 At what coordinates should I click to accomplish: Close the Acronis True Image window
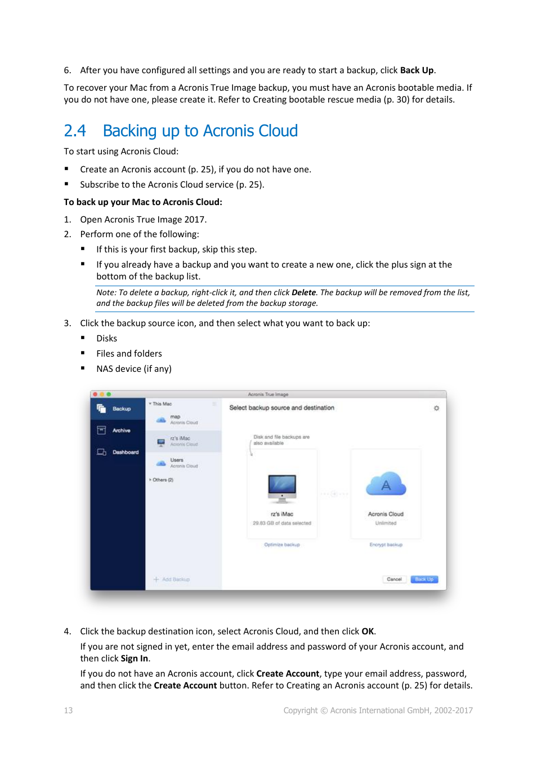(x=95, y=394)
